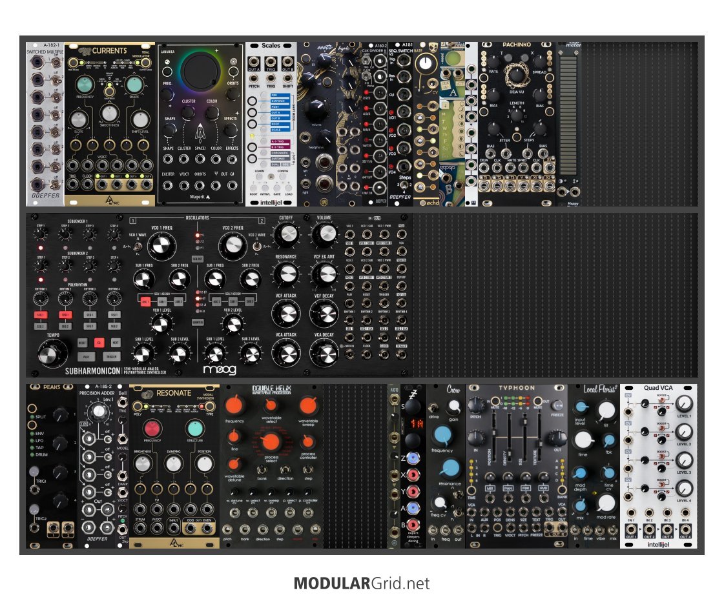
Task: Click the VCA DECAY knob
Action: click(325, 354)
